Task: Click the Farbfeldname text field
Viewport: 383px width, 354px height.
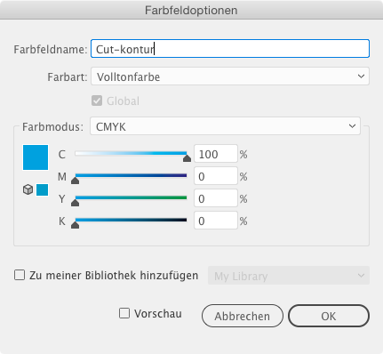Action: coord(230,49)
